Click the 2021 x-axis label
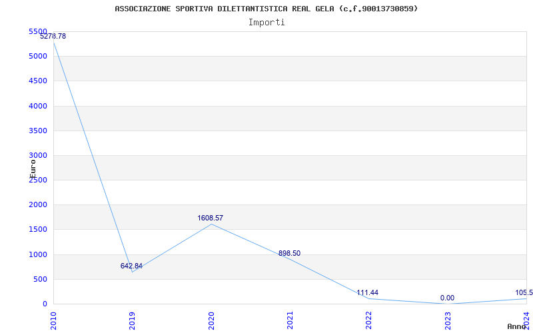 point(290,320)
